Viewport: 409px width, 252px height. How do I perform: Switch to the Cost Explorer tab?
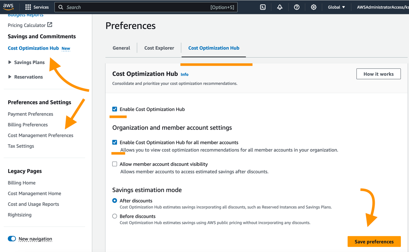click(x=159, y=48)
